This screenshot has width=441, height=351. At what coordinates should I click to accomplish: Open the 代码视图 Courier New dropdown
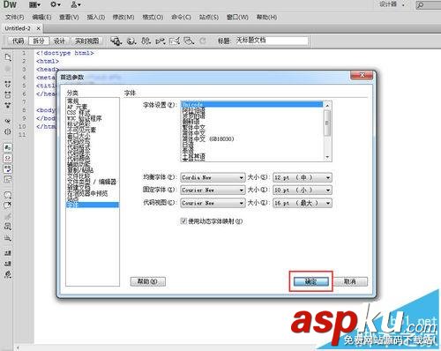click(x=213, y=203)
